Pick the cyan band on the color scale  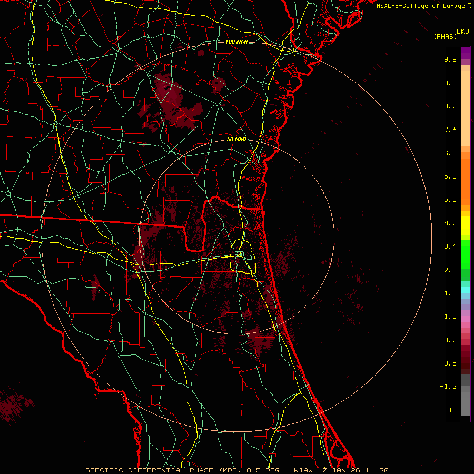click(x=465, y=289)
